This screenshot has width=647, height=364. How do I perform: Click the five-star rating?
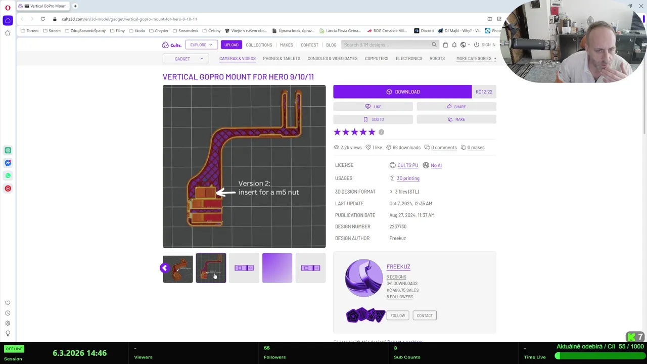tap(354, 132)
